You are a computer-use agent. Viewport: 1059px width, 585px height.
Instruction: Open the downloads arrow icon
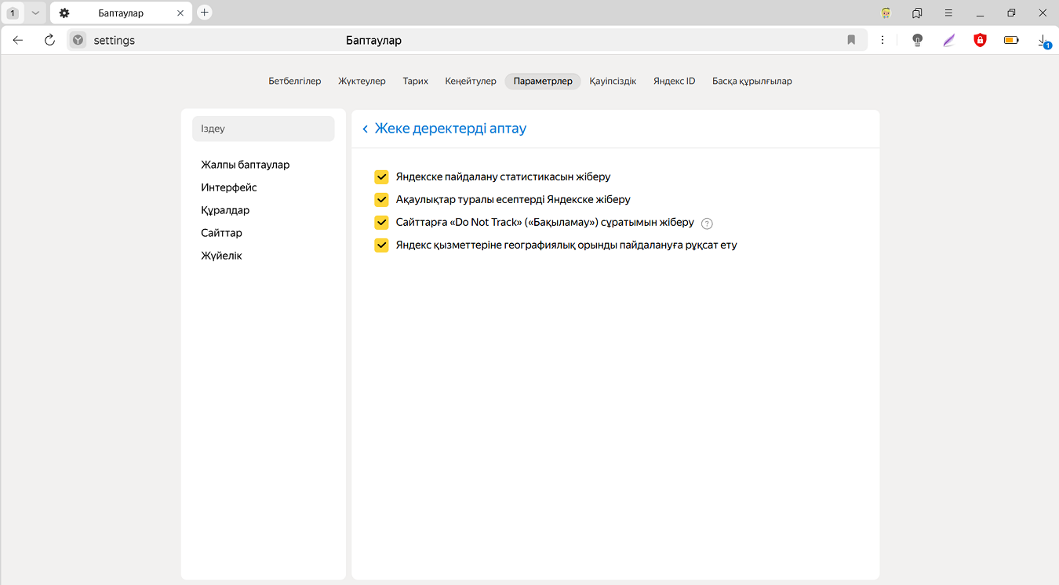coord(1043,40)
